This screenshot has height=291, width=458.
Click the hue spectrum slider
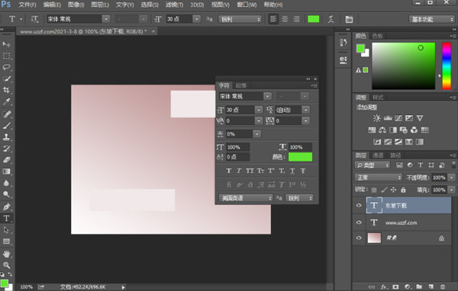pos(447,66)
